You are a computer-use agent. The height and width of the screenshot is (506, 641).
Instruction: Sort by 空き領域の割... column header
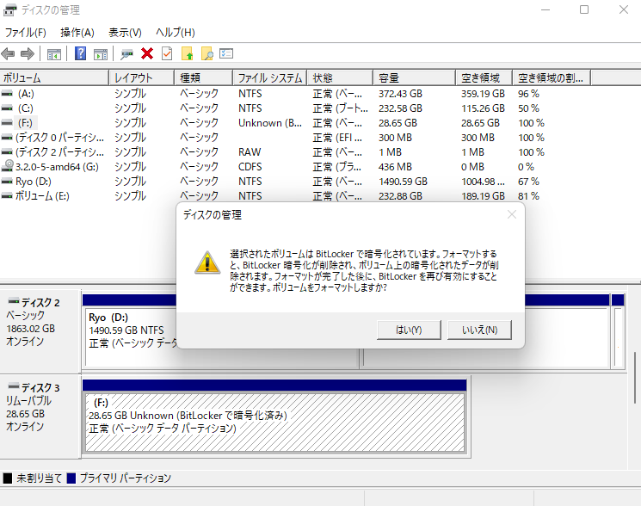pyautogui.click(x=552, y=77)
